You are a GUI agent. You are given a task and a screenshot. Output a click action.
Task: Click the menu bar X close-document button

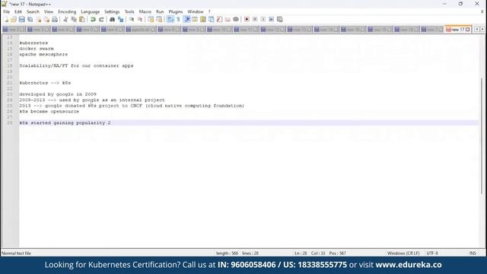pyautogui.click(x=482, y=11)
